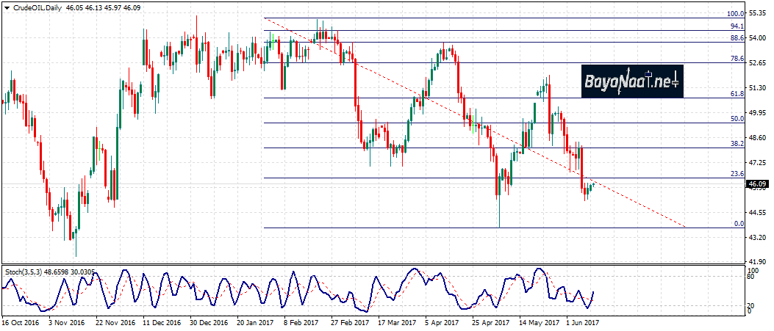The height and width of the screenshot is (331, 774).
Task: Click the CrudeOIL,Daily chart title text
Action: 37,7
